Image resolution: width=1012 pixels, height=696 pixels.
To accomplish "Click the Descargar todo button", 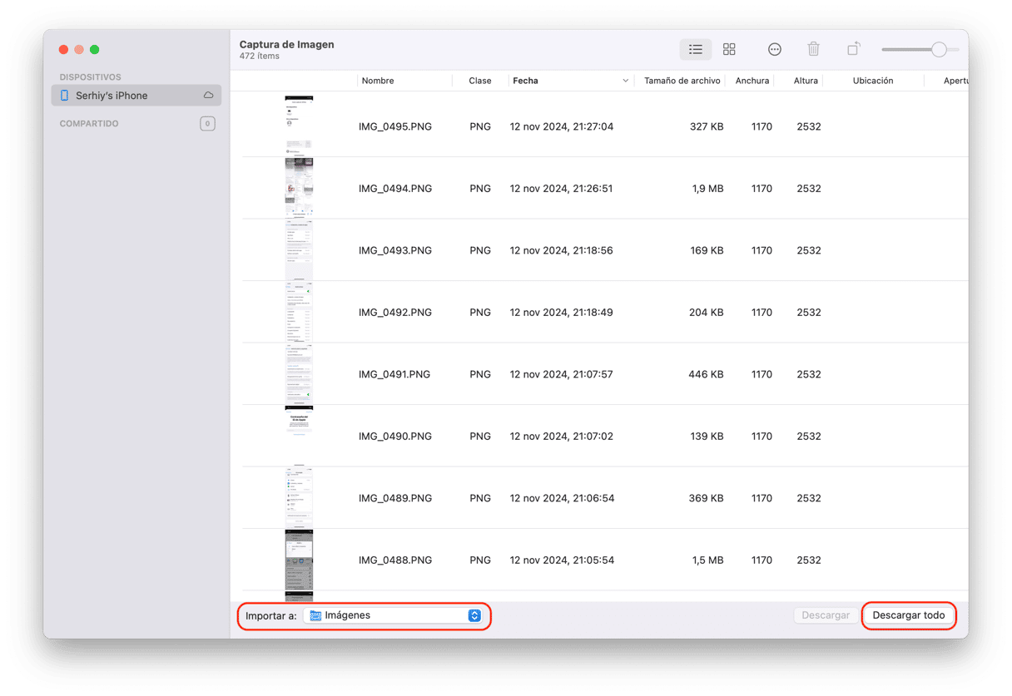I will pos(909,616).
